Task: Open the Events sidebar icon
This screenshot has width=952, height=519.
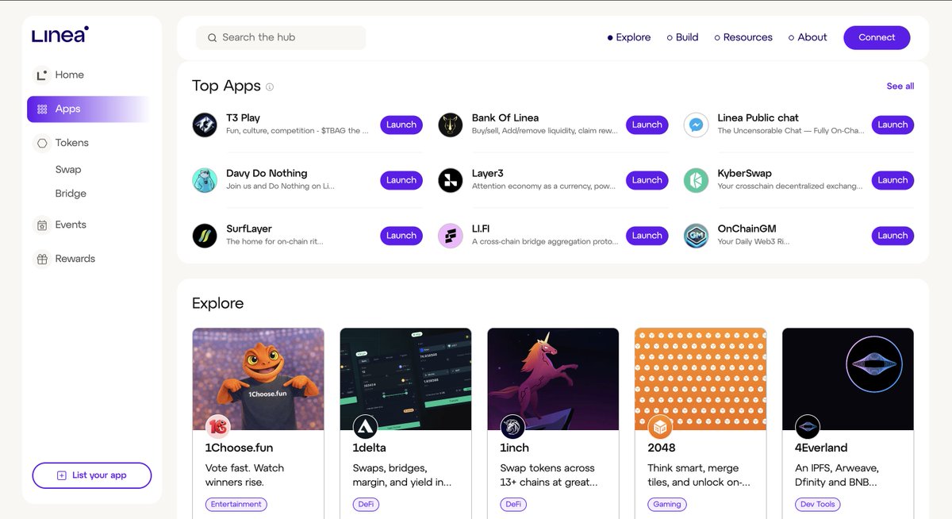Action: point(41,225)
